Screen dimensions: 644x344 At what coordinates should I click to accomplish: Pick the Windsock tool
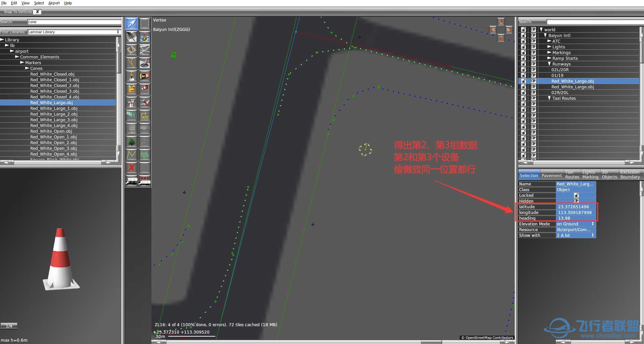click(145, 89)
